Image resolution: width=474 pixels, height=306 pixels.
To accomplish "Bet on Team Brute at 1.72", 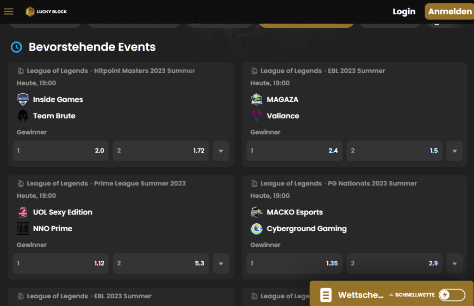I will [161, 151].
